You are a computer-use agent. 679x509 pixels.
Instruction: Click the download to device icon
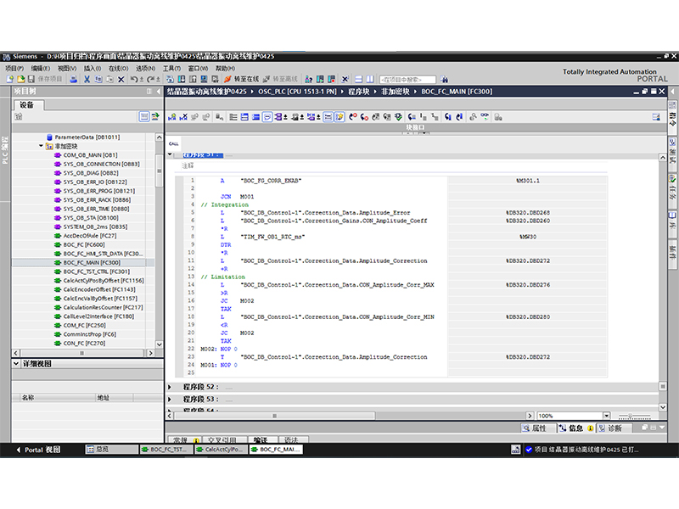[x=182, y=79]
